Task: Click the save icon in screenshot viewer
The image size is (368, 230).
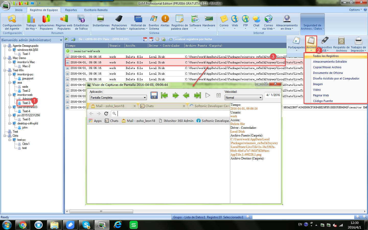Action: coord(154,95)
